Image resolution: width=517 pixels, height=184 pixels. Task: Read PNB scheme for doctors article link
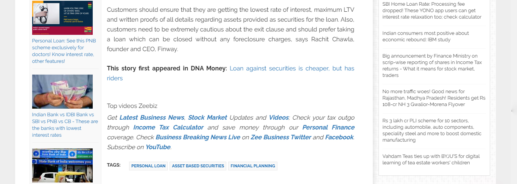pos(64,51)
